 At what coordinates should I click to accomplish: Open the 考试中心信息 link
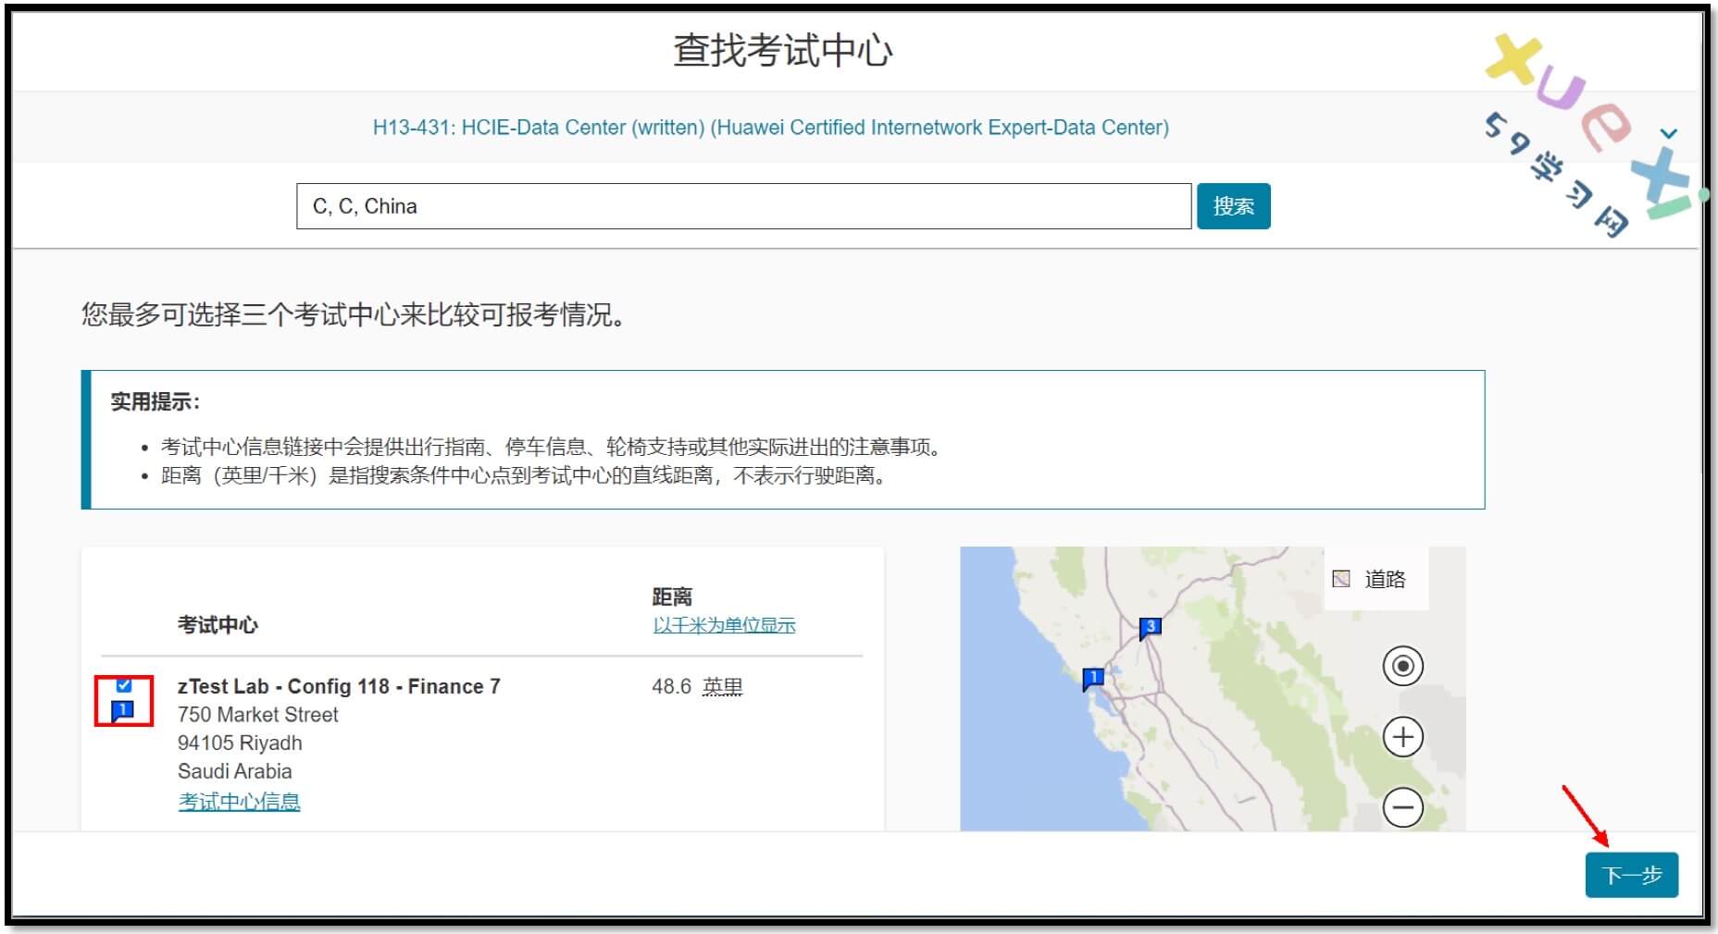239,801
